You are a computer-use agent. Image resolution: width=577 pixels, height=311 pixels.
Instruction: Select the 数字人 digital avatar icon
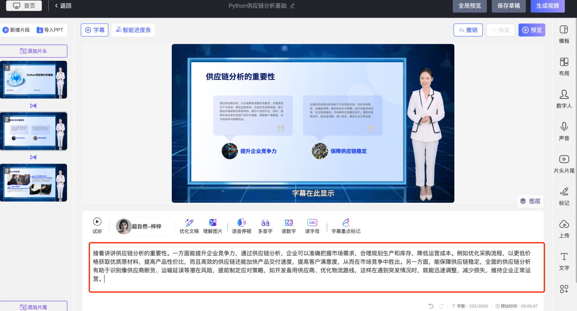(564, 94)
